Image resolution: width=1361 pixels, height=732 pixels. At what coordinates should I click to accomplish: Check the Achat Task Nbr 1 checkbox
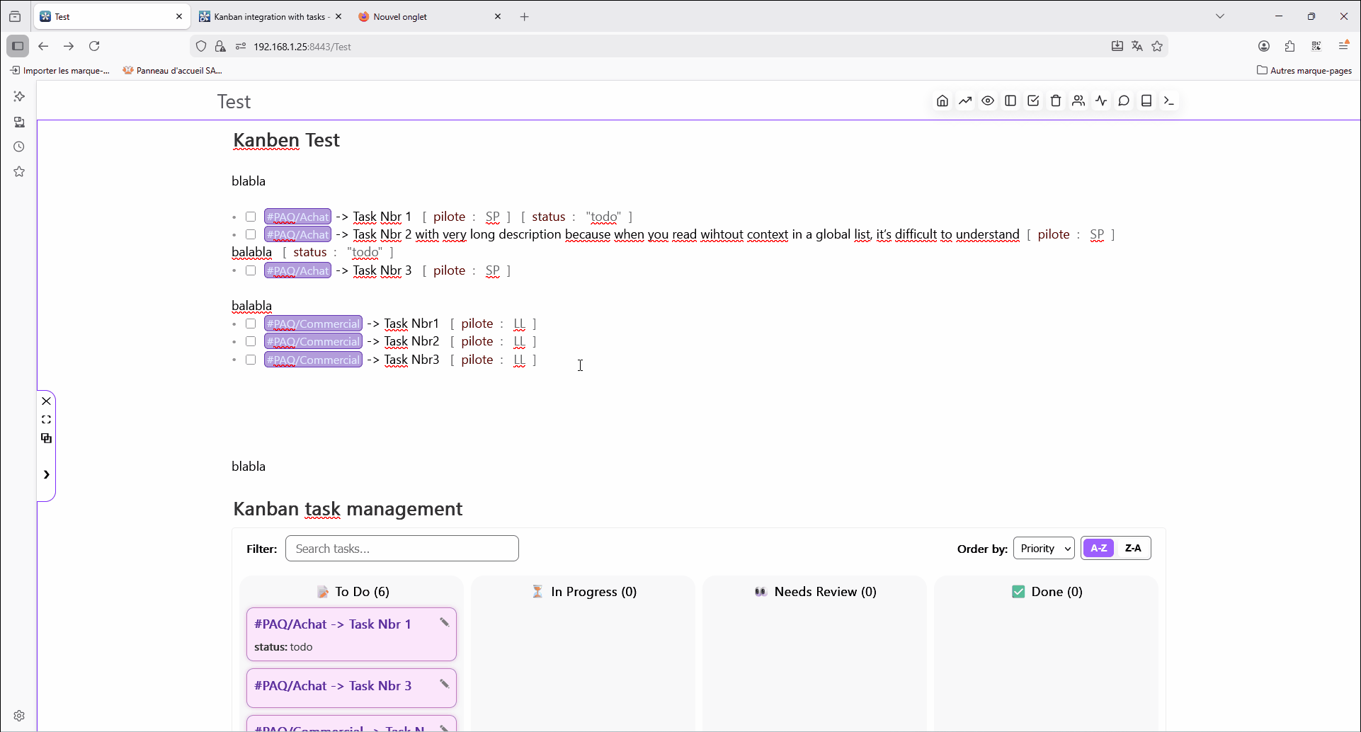click(251, 217)
